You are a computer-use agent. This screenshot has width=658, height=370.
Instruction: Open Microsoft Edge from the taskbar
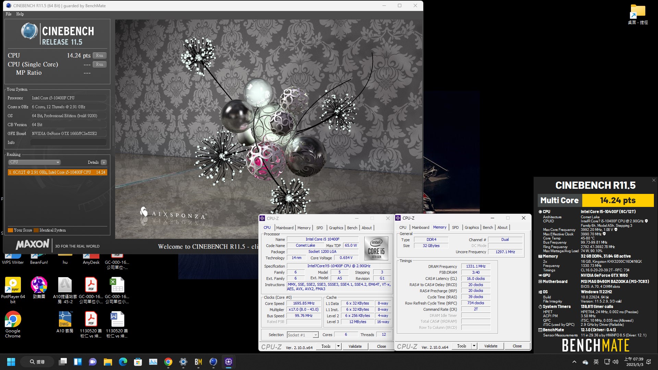pyautogui.click(x=123, y=362)
